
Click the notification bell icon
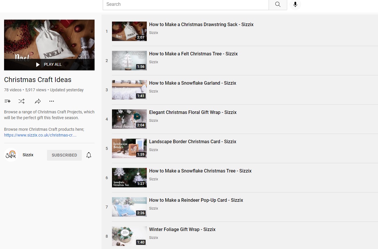tap(89, 155)
